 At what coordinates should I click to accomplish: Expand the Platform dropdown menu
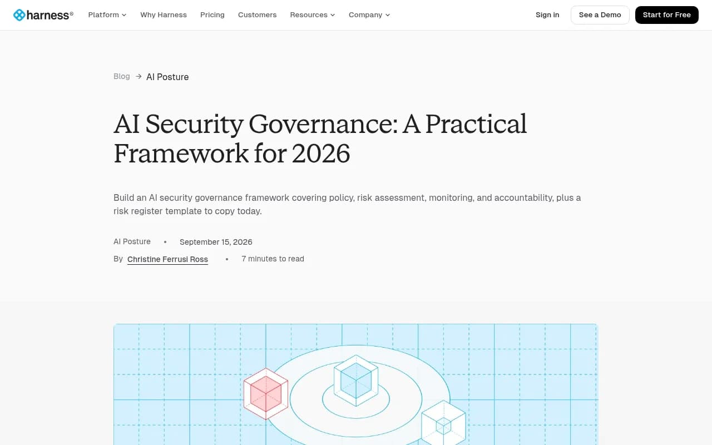tap(107, 15)
